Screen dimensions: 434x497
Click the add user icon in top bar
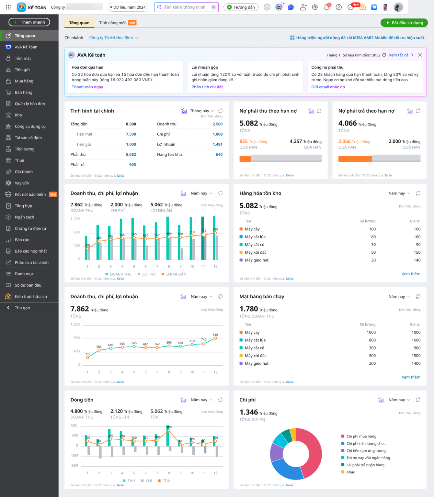point(303,7)
